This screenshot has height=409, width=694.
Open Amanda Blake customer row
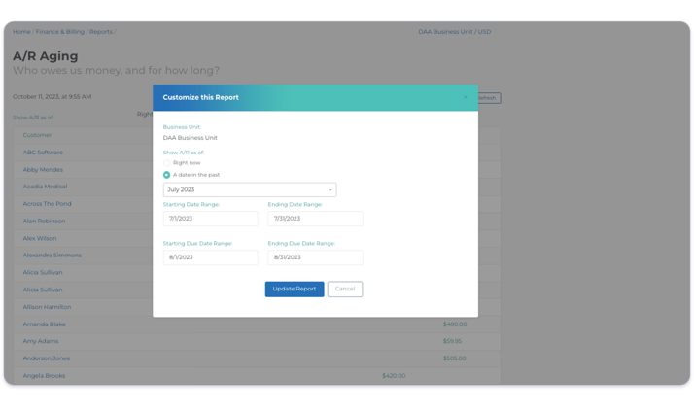coord(45,324)
